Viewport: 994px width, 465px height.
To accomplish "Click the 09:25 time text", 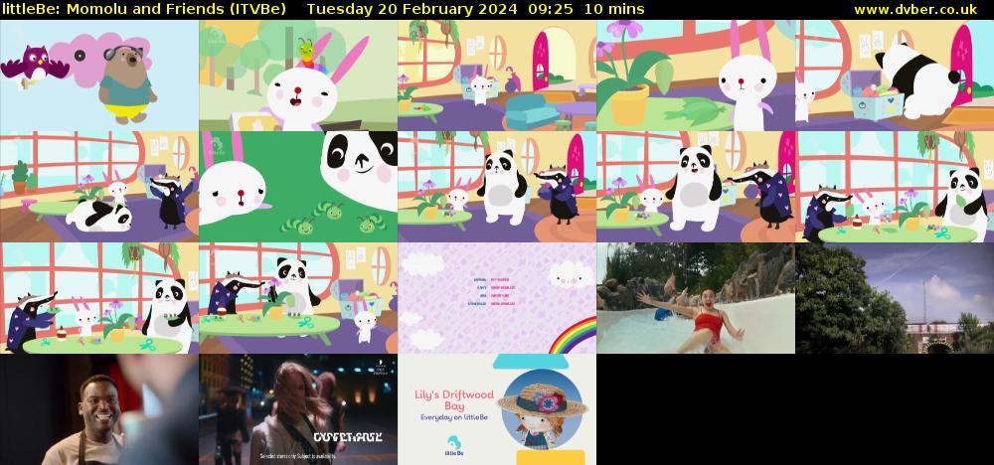I will pyautogui.click(x=553, y=9).
